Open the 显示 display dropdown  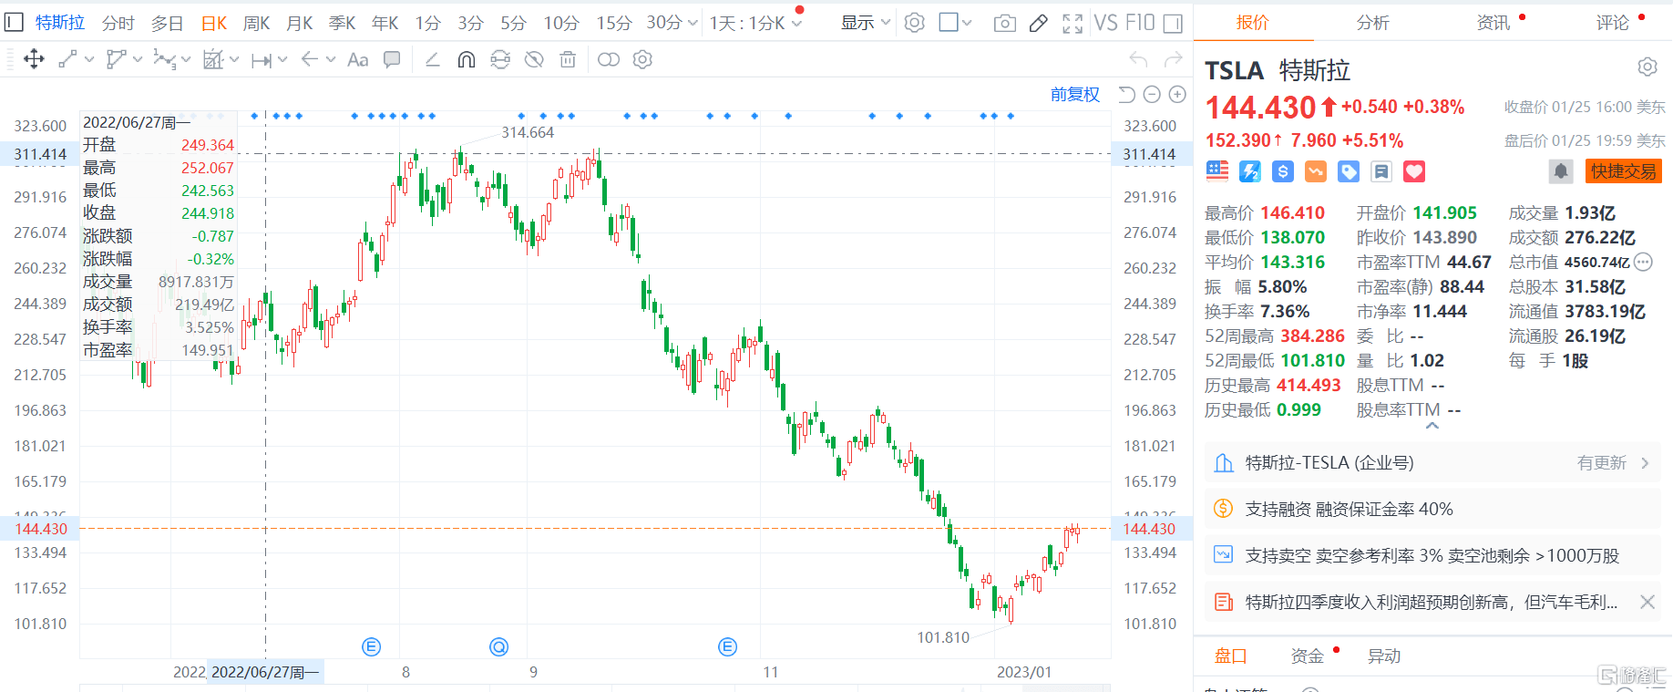[865, 23]
